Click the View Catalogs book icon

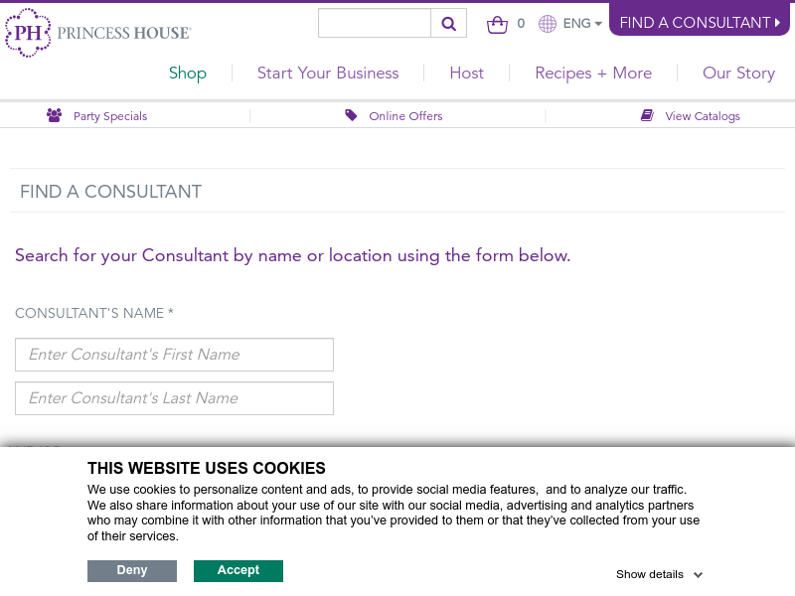[x=647, y=115]
